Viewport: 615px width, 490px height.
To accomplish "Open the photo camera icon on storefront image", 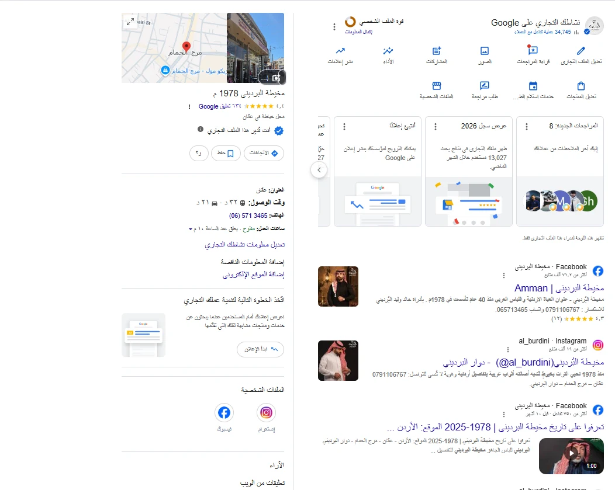I will [x=276, y=78].
